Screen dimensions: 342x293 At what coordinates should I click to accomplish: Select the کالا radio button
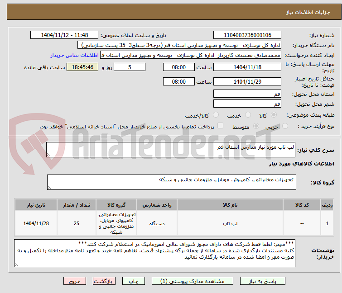[274, 115]
